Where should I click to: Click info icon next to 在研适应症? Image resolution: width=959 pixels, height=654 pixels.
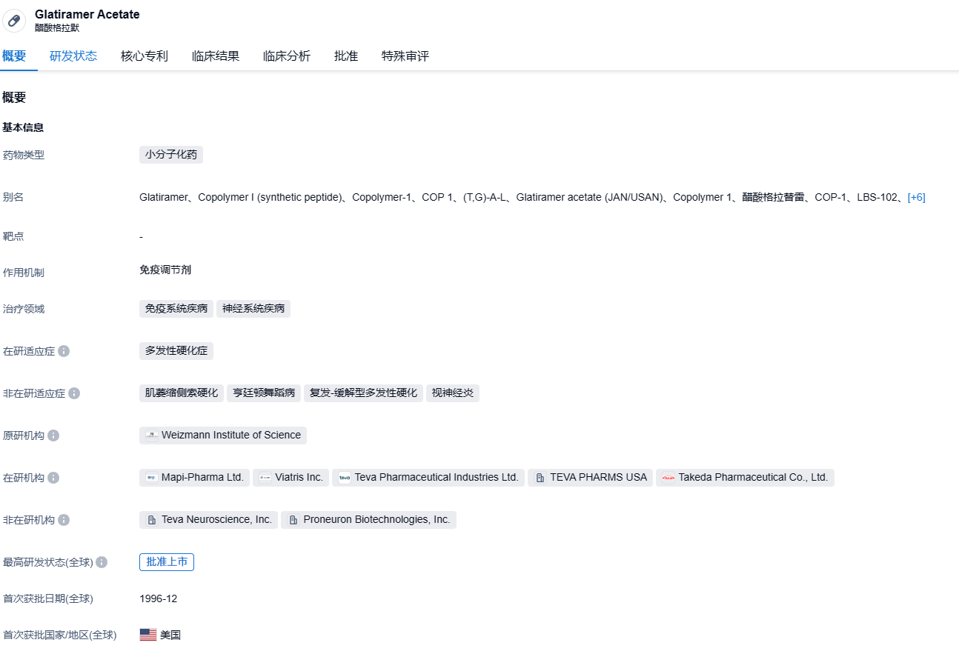[64, 351]
